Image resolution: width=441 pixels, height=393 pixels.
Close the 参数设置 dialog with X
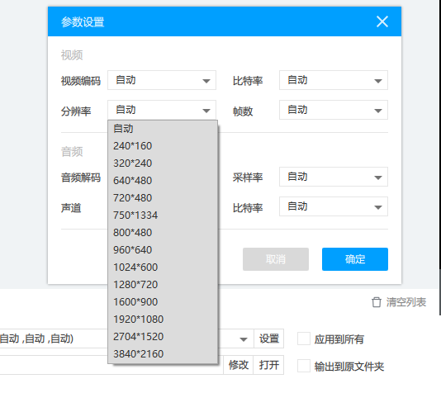point(382,21)
